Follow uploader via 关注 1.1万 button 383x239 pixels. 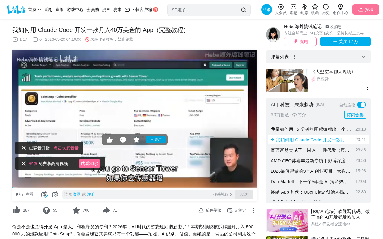click(x=345, y=42)
